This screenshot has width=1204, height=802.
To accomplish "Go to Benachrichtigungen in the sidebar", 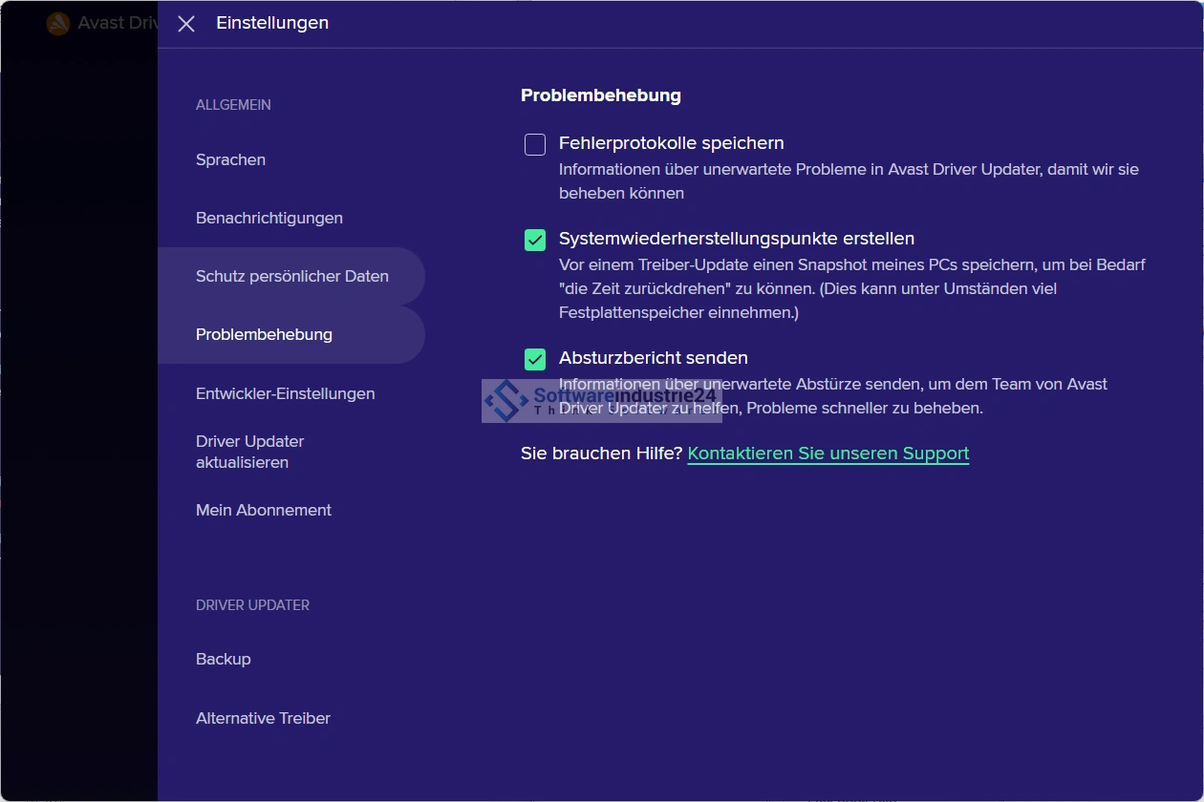I will (269, 218).
